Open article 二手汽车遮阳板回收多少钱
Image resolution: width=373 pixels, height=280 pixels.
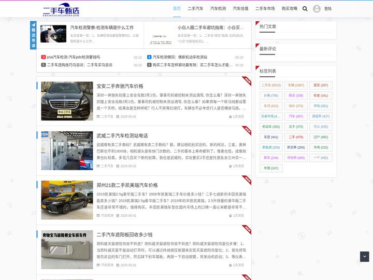[x=125, y=235]
